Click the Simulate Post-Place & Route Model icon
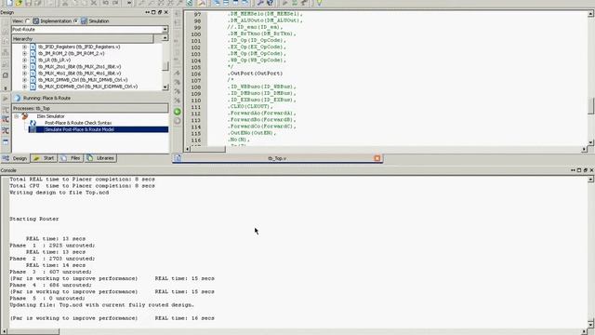The width and height of the screenshot is (595, 335). [x=33, y=129]
